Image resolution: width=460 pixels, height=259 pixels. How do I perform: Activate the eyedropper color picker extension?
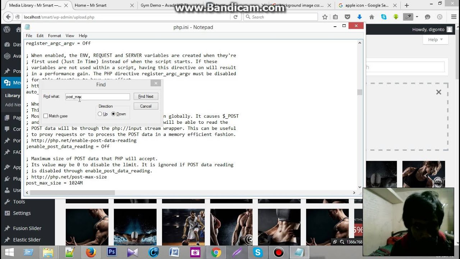click(x=408, y=17)
